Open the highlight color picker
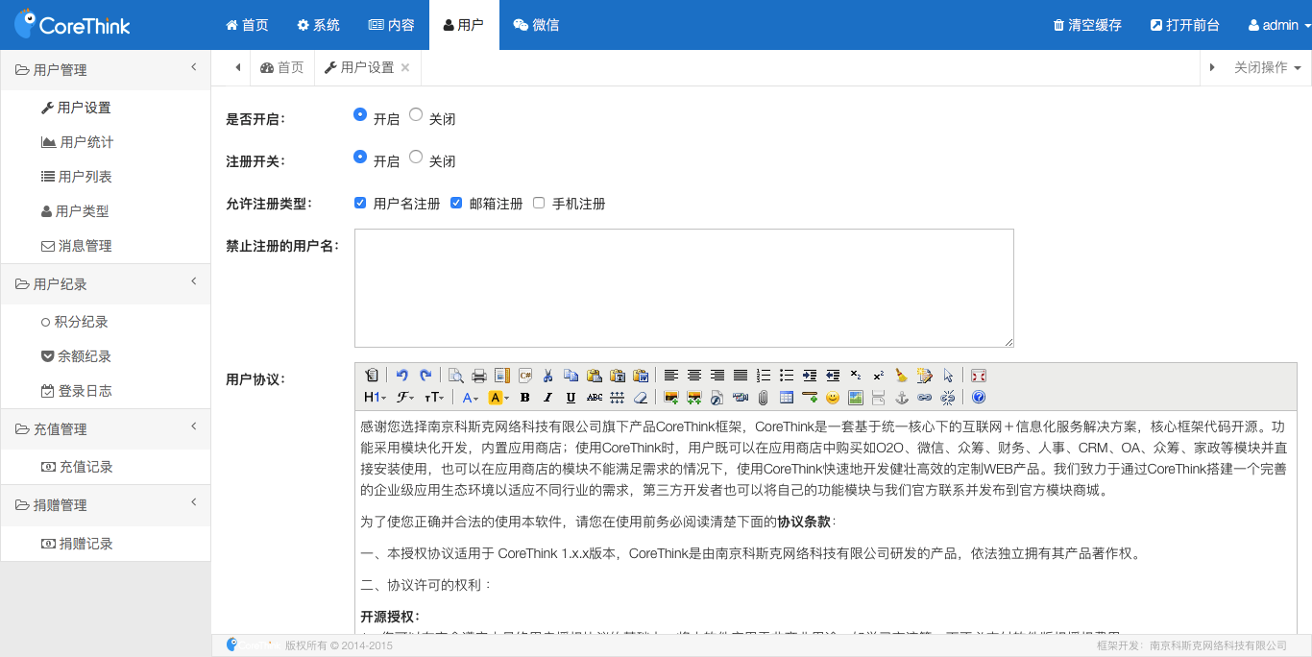The width and height of the screenshot is (1312, 657). coord(498,397)
